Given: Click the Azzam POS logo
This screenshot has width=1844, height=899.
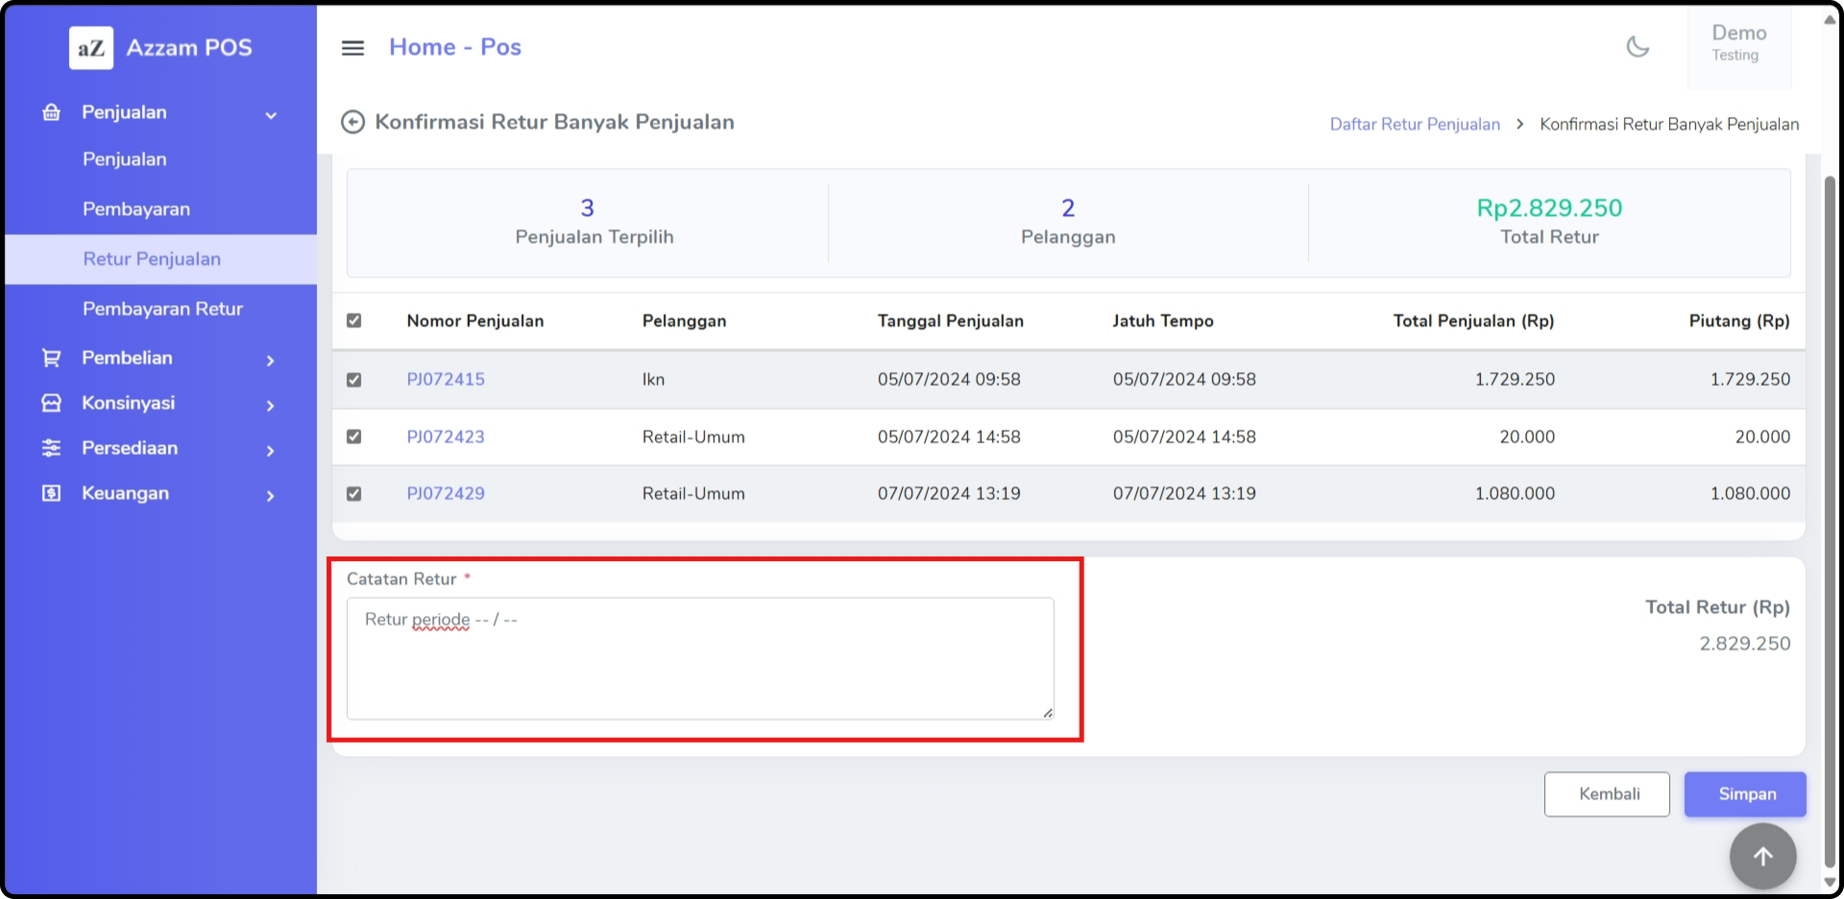Looking at the screenshot, I should click(91, 48).
